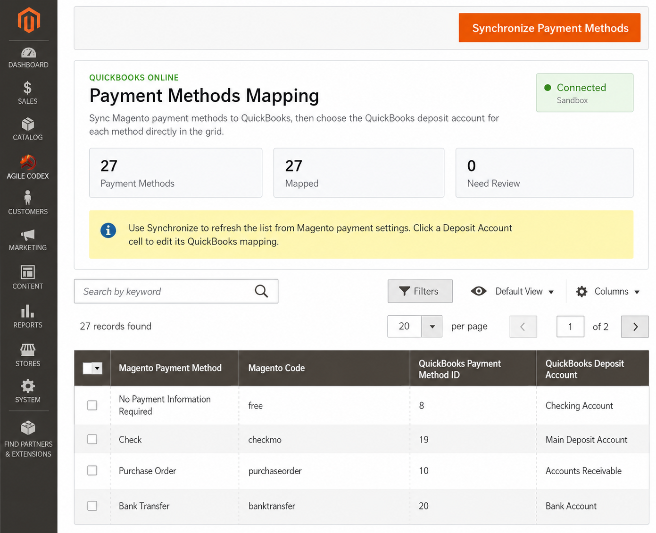Select the STORES menu label
Viewport: 656px width, 533px height.
click(28, 364)
